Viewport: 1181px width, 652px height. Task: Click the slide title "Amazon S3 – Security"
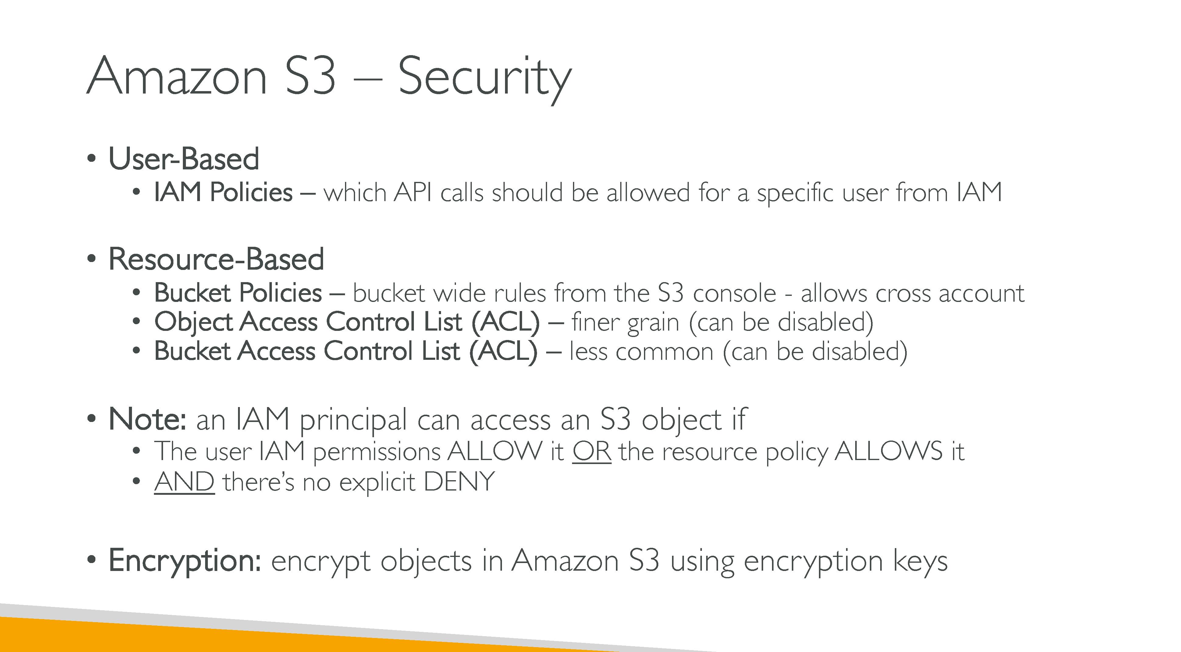tap(328, 76)
